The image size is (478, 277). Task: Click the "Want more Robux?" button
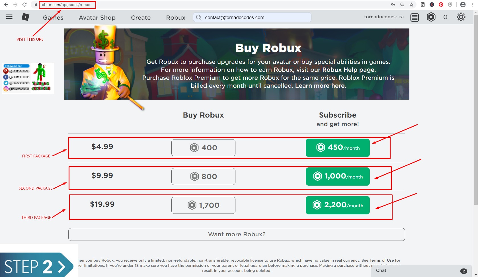(x=236, y=234)
